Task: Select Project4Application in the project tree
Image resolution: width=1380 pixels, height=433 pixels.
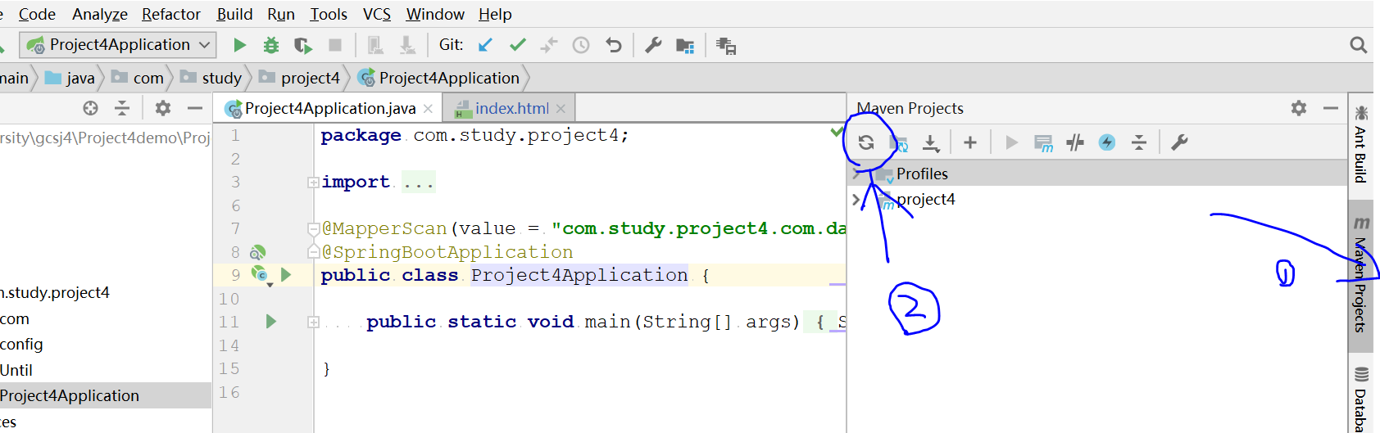Action: 70,395
